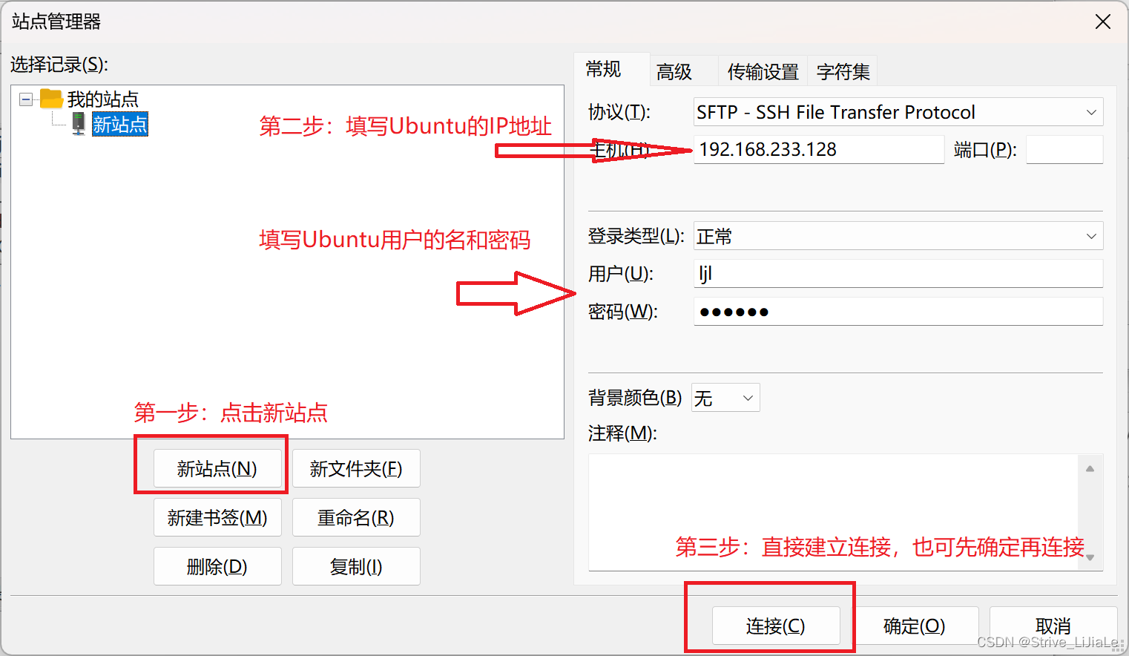Click inside the 注释 comments text area

[x=833, y=512]
